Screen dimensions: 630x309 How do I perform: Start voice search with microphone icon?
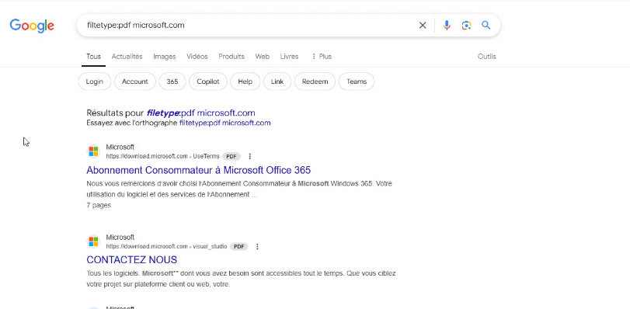(x=447, y=26)
